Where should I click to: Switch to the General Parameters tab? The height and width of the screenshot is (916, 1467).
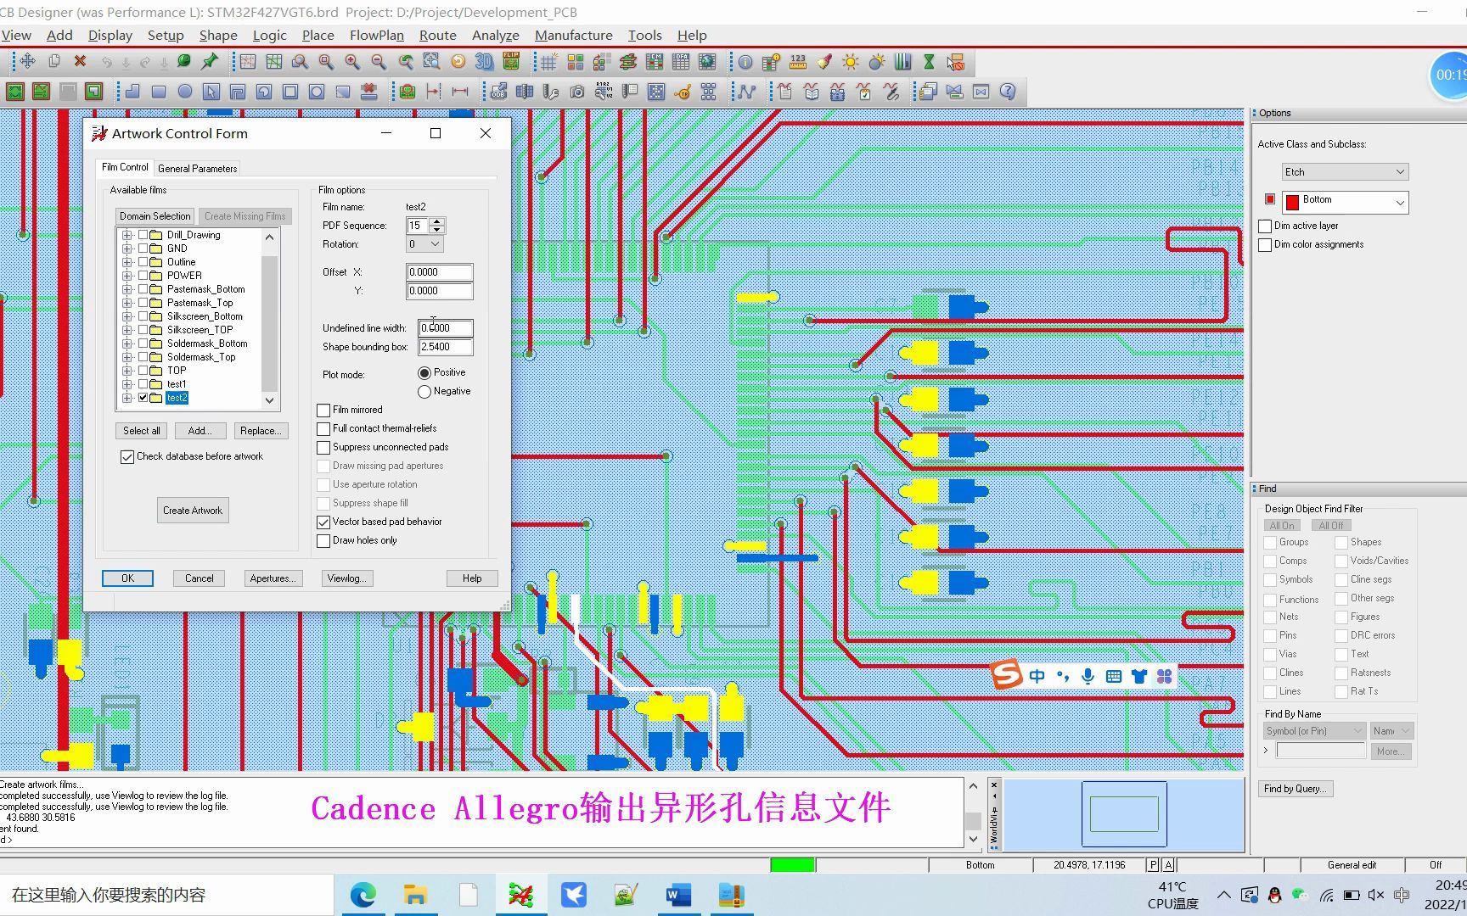coord(197,168)
